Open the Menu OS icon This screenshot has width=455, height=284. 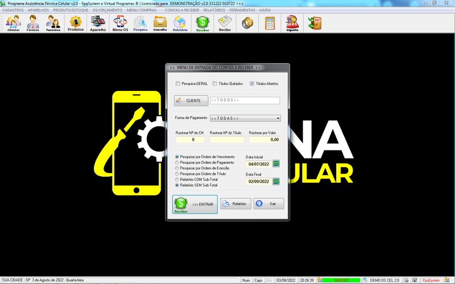[120, 23]
